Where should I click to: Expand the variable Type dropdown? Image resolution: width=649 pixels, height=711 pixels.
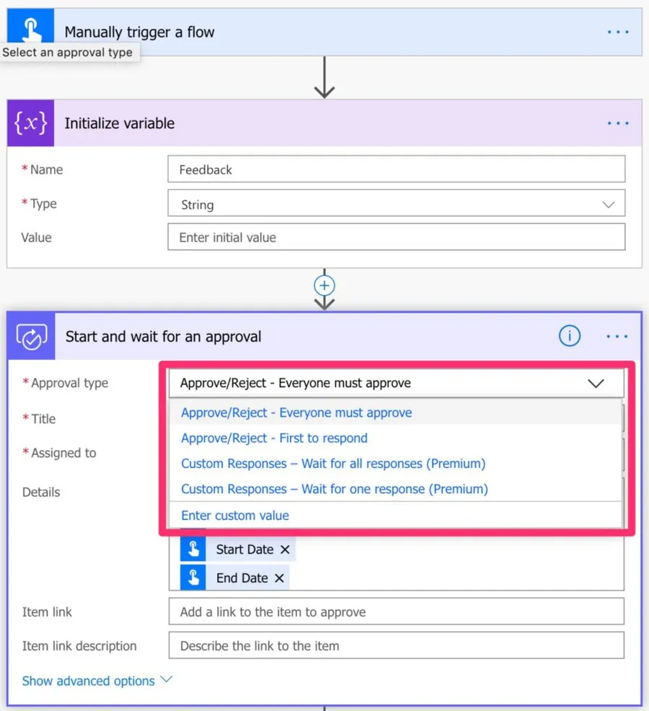click(x=608, y=205)
